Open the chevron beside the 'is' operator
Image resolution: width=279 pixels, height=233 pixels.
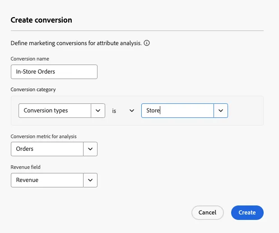(132, 111)
